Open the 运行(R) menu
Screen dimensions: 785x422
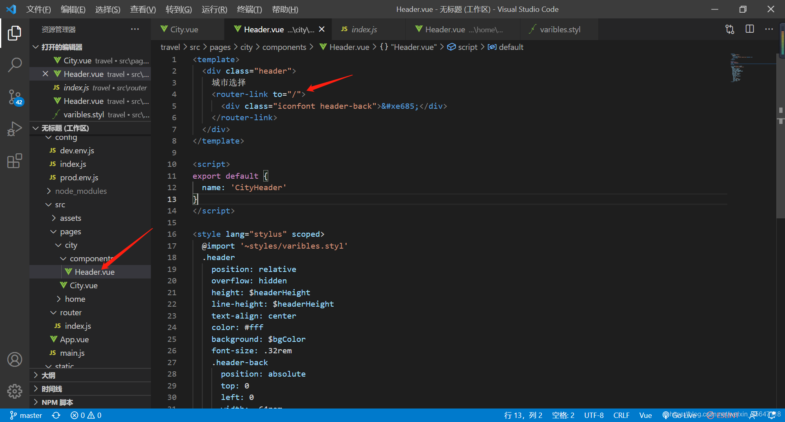[214, 9]
